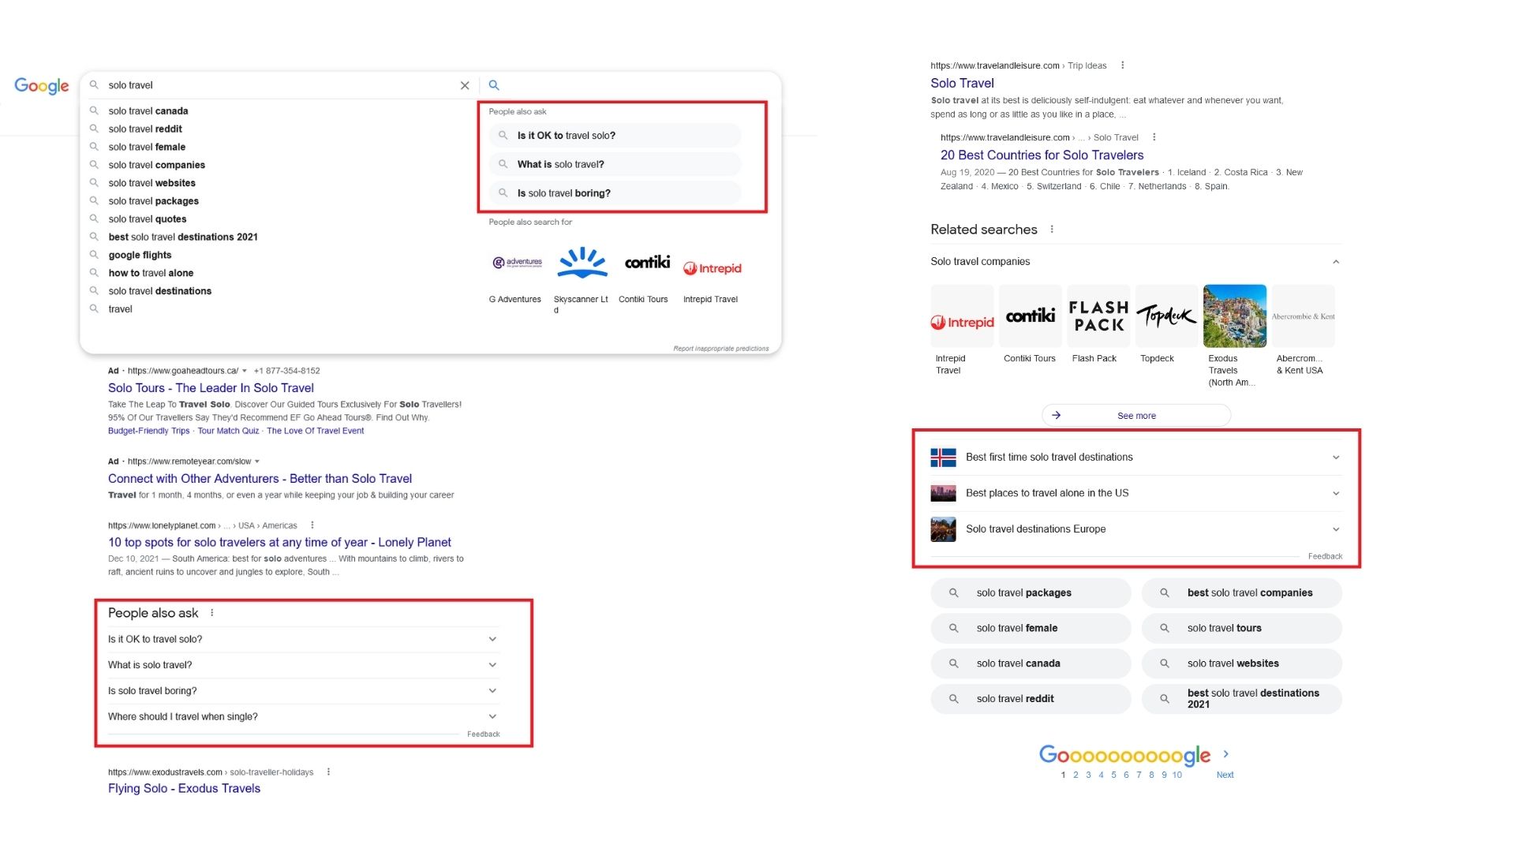Click the Next page link
Image resolution: width=1515 pixels, height=852 pixels.
pyautogui.click(x=1225, y=775)
